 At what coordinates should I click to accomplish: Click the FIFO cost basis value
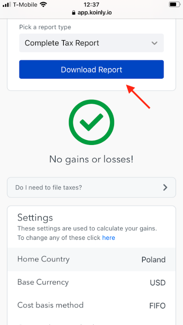(157, 306)
